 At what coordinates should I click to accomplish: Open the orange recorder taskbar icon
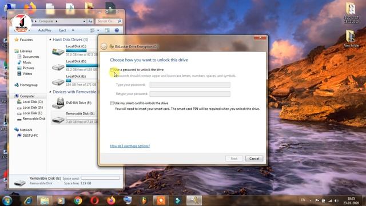pos(161,200)
